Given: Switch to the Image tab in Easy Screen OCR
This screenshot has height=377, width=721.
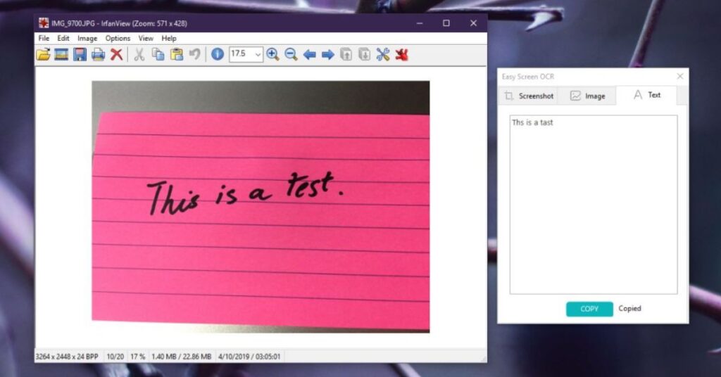Looking at the screenshot, I should pyautogui.click(x=587, y=96).
